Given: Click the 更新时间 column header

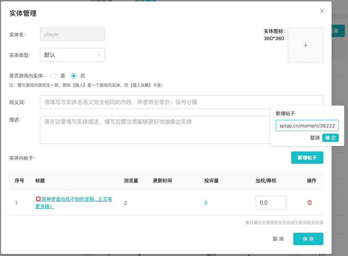Looking at the screenshot, I should (x=162, y=181).
